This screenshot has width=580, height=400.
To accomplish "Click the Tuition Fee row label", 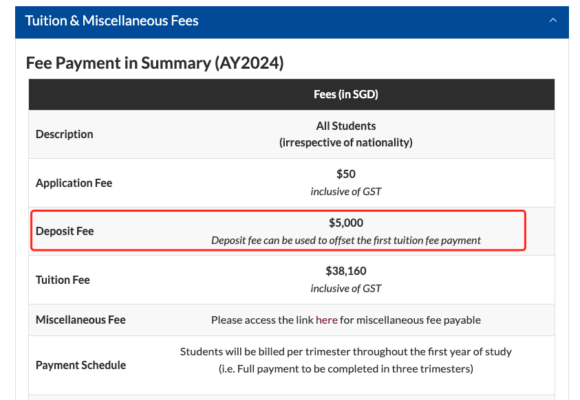I will [x=63, y=280].
